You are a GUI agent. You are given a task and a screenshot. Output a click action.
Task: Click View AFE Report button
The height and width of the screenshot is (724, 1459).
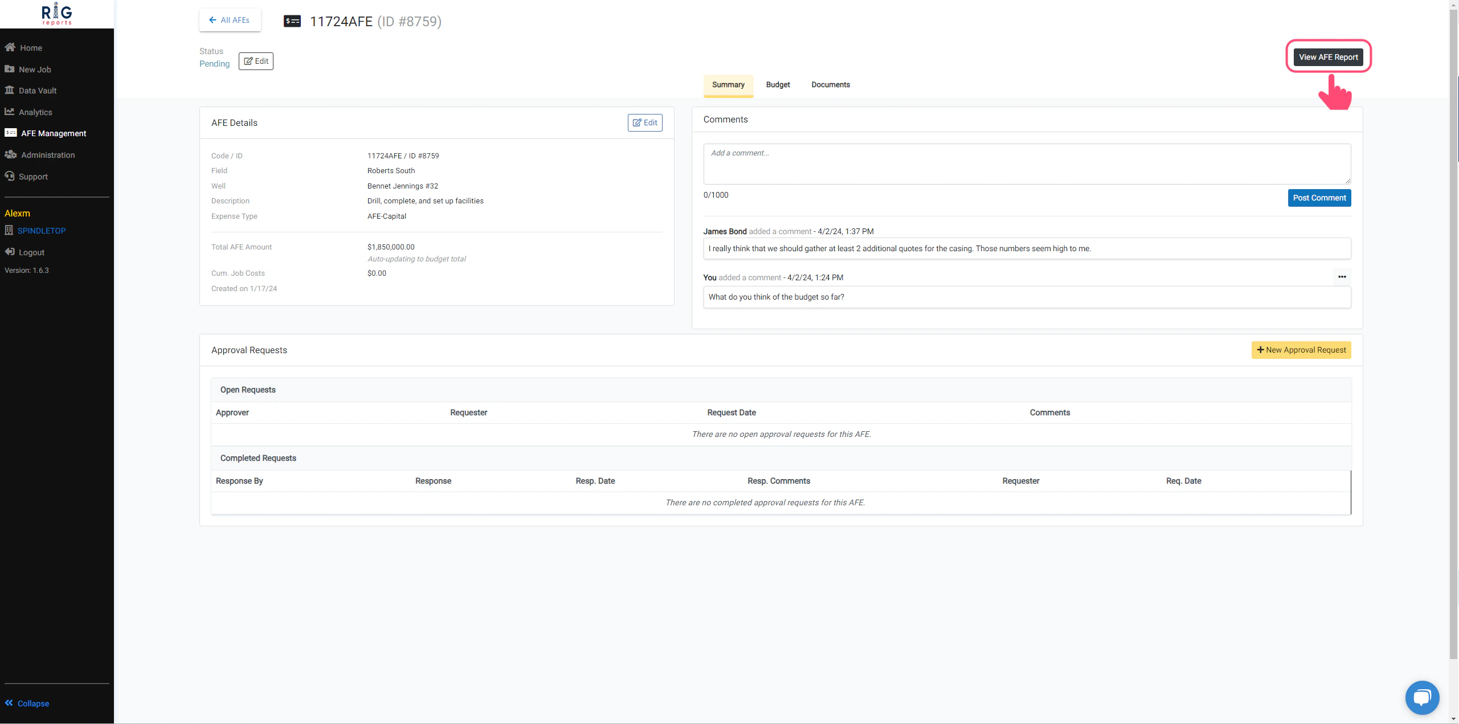coord(1328,57)
